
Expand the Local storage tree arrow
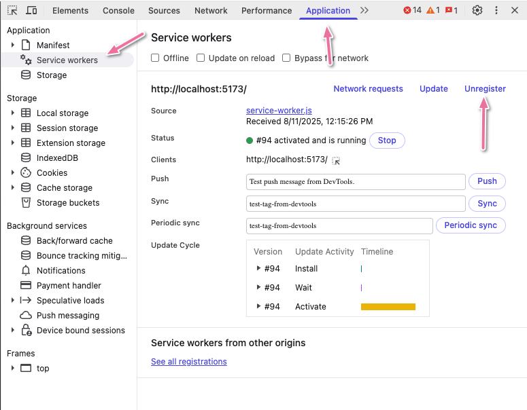(x=13, y=113)
